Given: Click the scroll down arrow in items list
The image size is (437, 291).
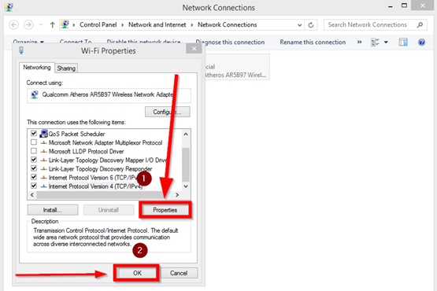Looking at the screenshot, I should [186, 186].
